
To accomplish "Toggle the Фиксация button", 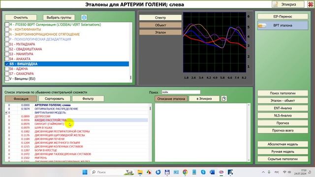I will (x=21, y=98).
